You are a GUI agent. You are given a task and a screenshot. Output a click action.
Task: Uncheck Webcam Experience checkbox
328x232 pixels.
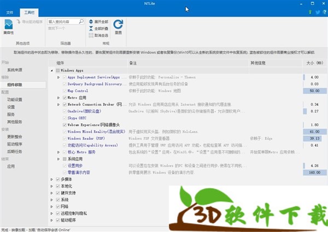(65, 125)
